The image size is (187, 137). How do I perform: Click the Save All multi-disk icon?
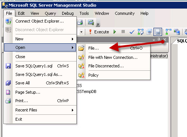tap(8, 83)
